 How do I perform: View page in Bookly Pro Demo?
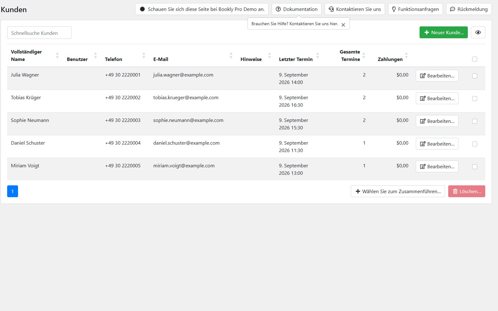(202, 9)
